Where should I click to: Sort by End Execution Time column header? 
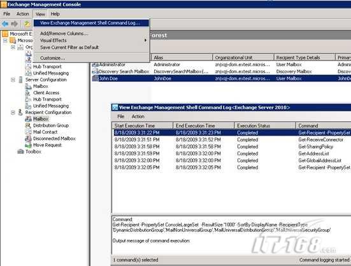tap(204, 125)
